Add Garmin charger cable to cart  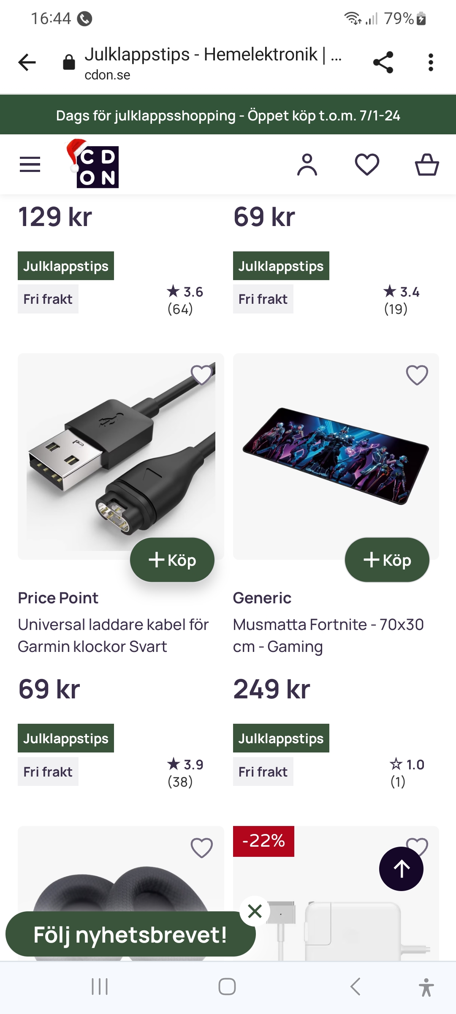[172, 560]
